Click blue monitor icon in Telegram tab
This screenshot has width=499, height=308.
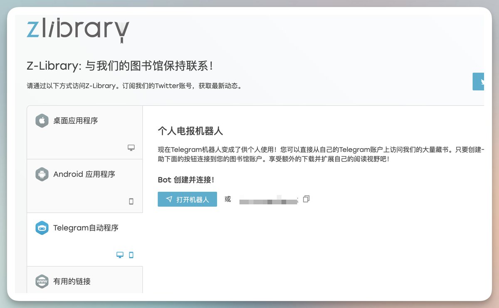(x=120, y=255)
